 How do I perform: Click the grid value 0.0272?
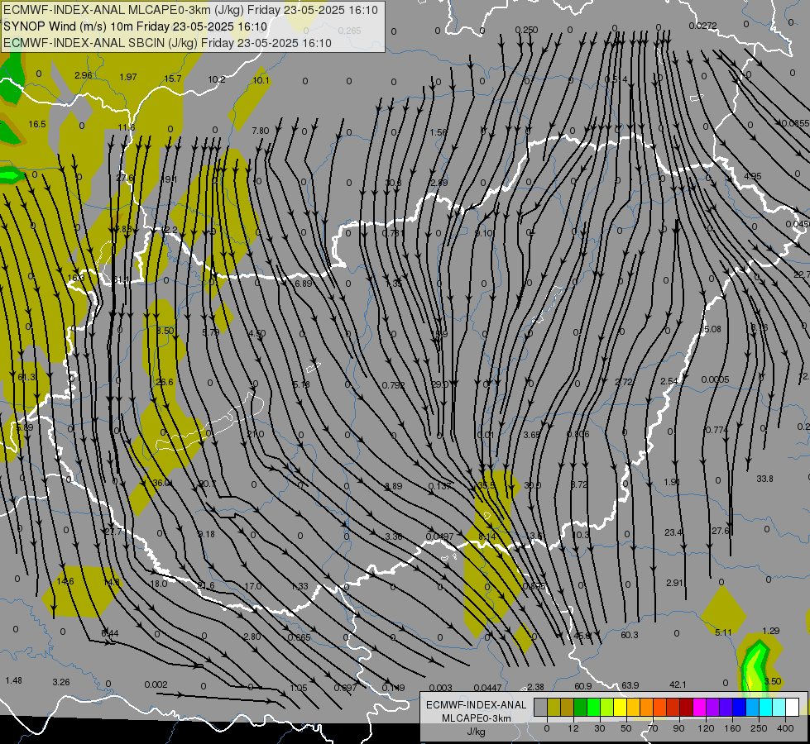(x=702, y=26)
